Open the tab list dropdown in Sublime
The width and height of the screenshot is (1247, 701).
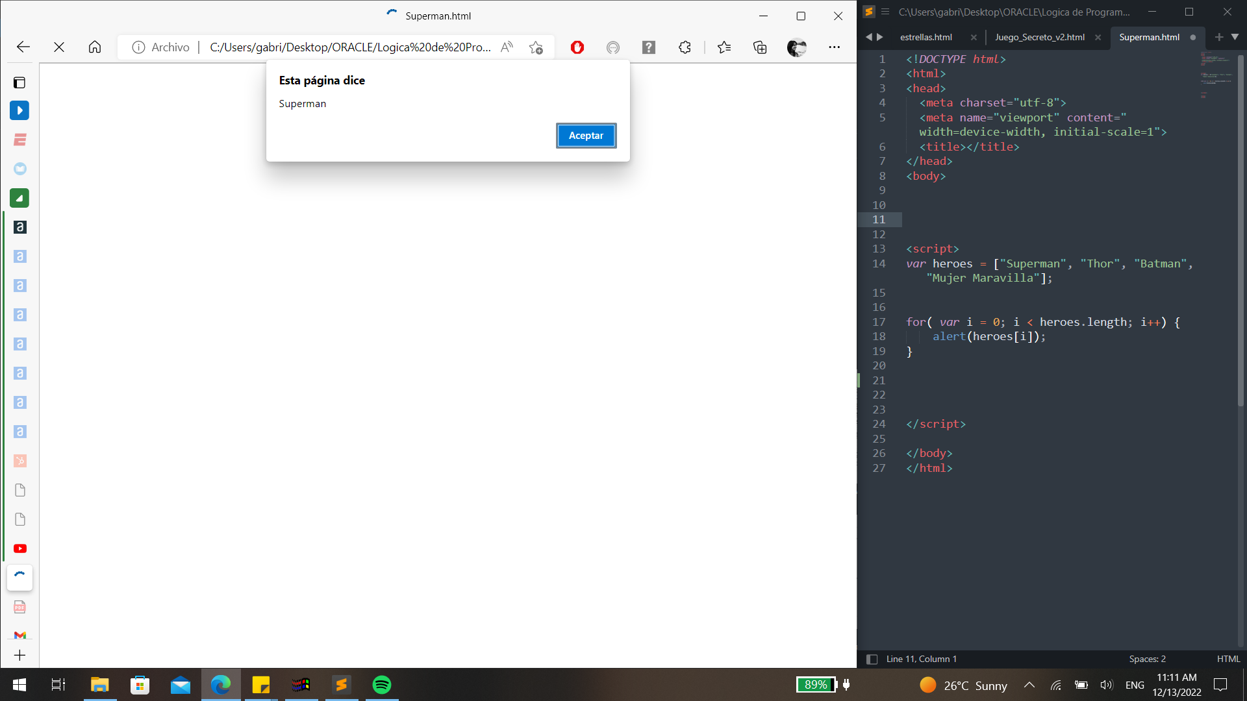[x=1235, y=37]
